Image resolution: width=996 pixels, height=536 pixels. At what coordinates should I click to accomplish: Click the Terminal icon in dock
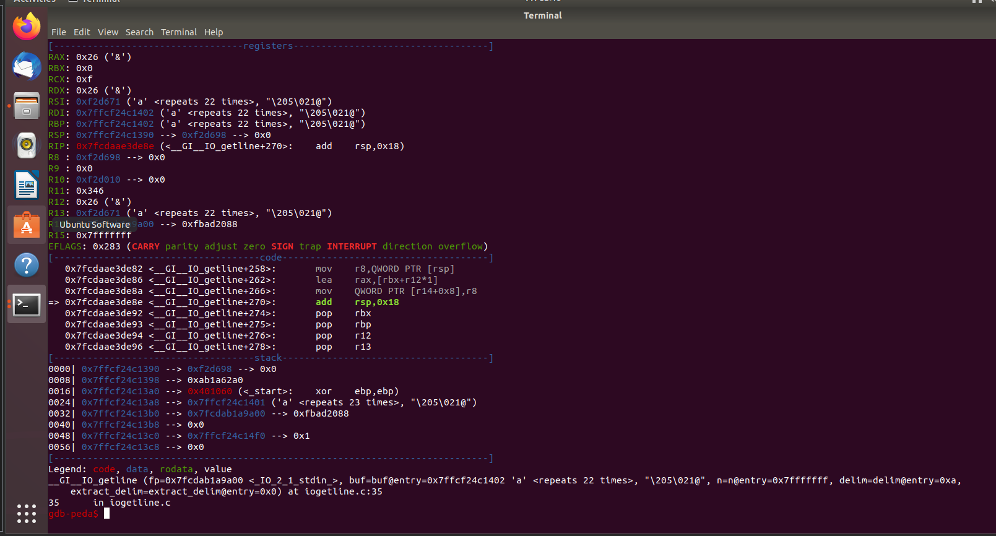27,305
